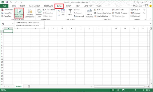The width and height of the screenshot is (153, 92).
Task: Expand the formula bar chevron
Action: pos(151,24)
